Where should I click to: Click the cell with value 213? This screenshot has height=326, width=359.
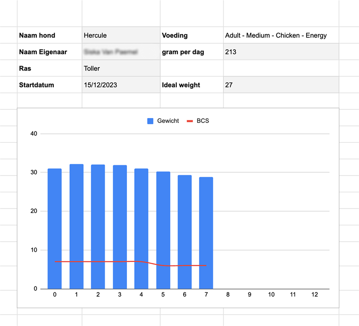(281, 52)
